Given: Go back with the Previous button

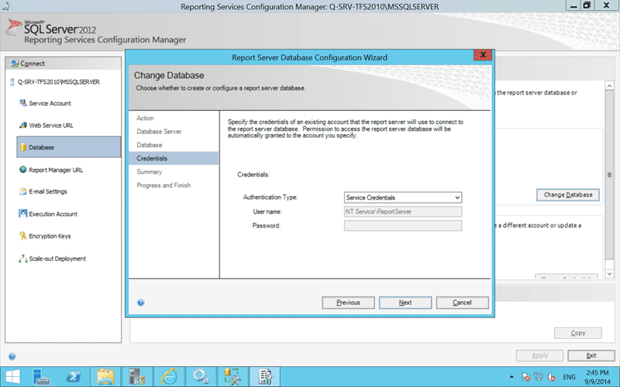Looking at the screenshot, I should [348, 303].
